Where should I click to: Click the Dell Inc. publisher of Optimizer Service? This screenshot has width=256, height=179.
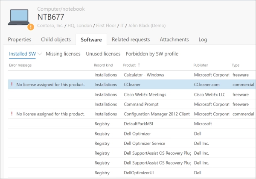click(201, 144)
